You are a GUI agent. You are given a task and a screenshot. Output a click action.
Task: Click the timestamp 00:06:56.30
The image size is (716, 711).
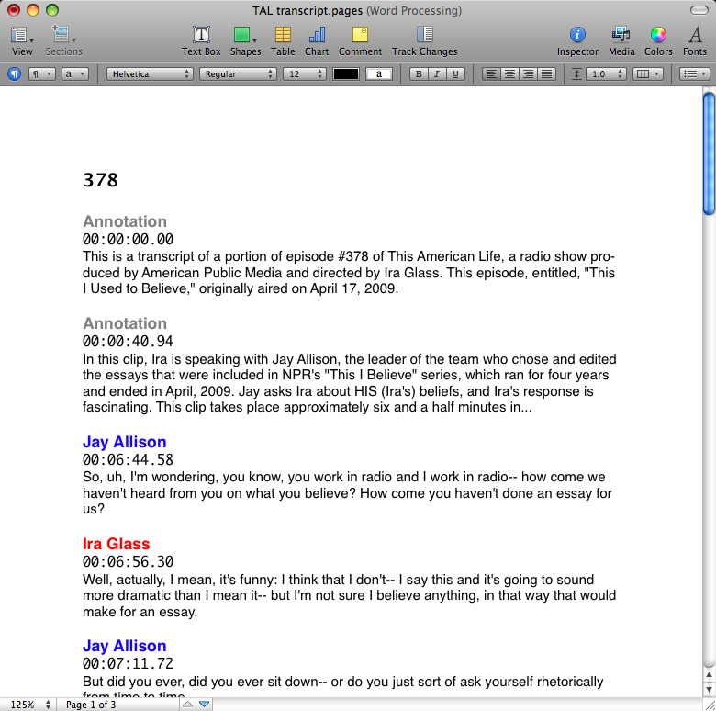pyautogui.click(x=128, y=561)
